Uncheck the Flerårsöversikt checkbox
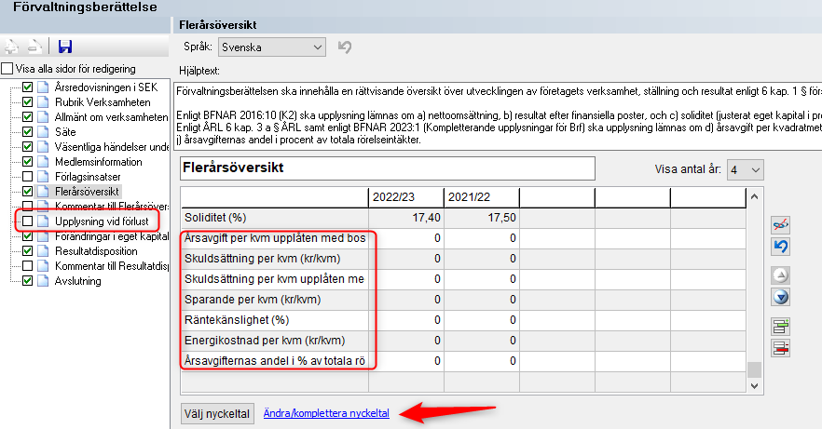Image resolution: width=822 pixels, height=429 pixels. tap(28, 192)
